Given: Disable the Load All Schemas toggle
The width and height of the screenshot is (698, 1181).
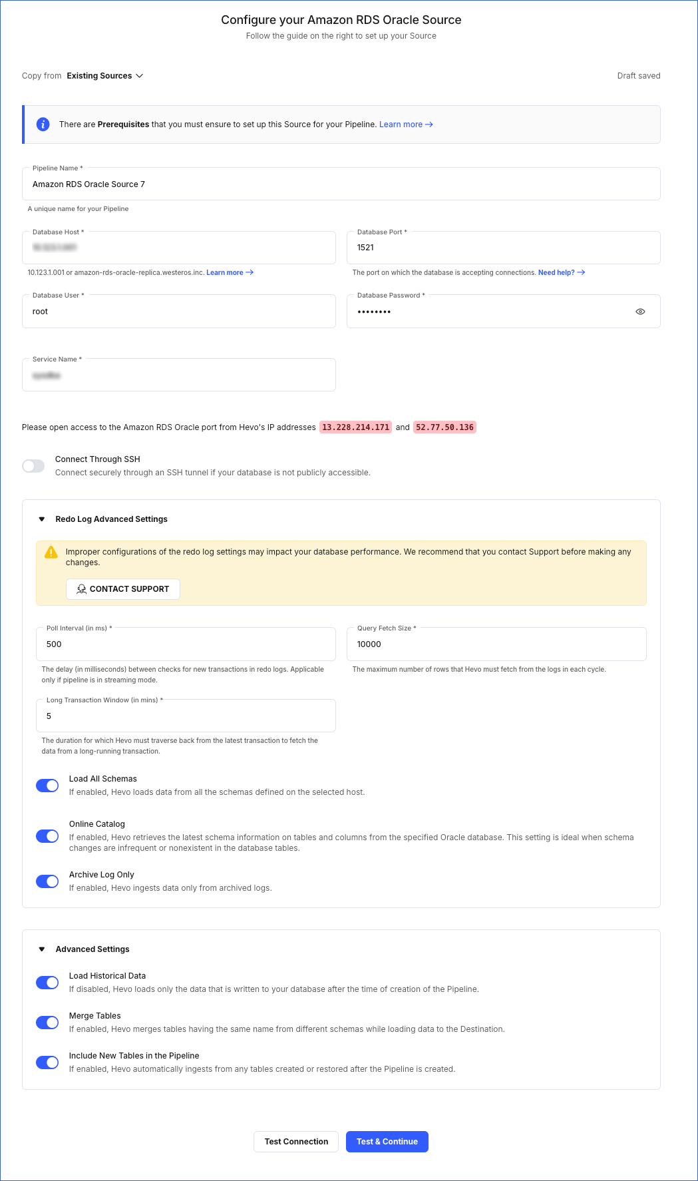Looking at the screenshot, I should tap(47, 786).
